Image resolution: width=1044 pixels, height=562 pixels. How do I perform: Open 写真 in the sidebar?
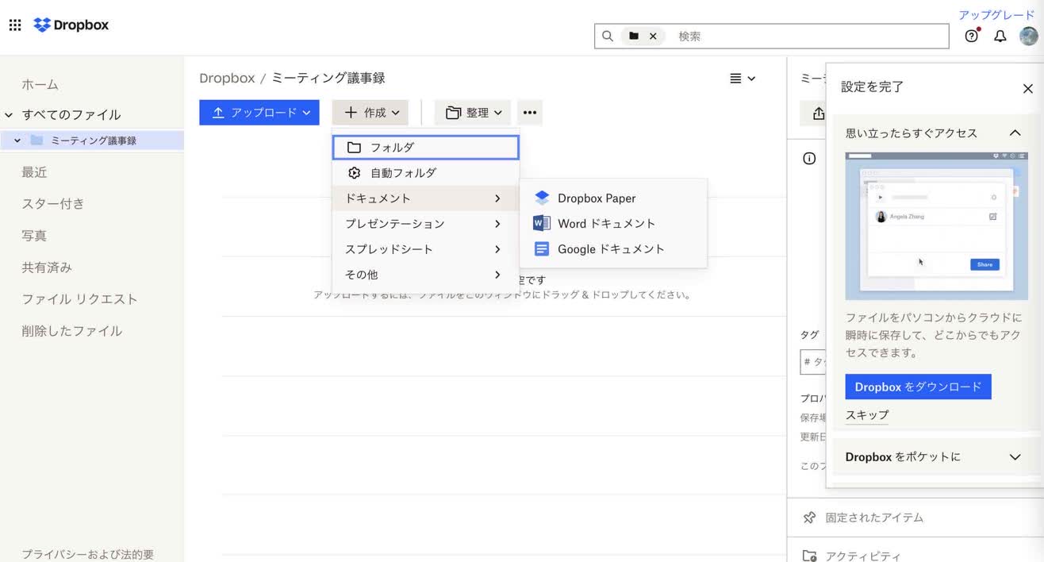pos(34,236)
